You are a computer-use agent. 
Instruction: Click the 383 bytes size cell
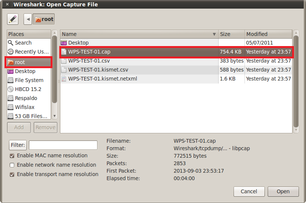(232, 61)
